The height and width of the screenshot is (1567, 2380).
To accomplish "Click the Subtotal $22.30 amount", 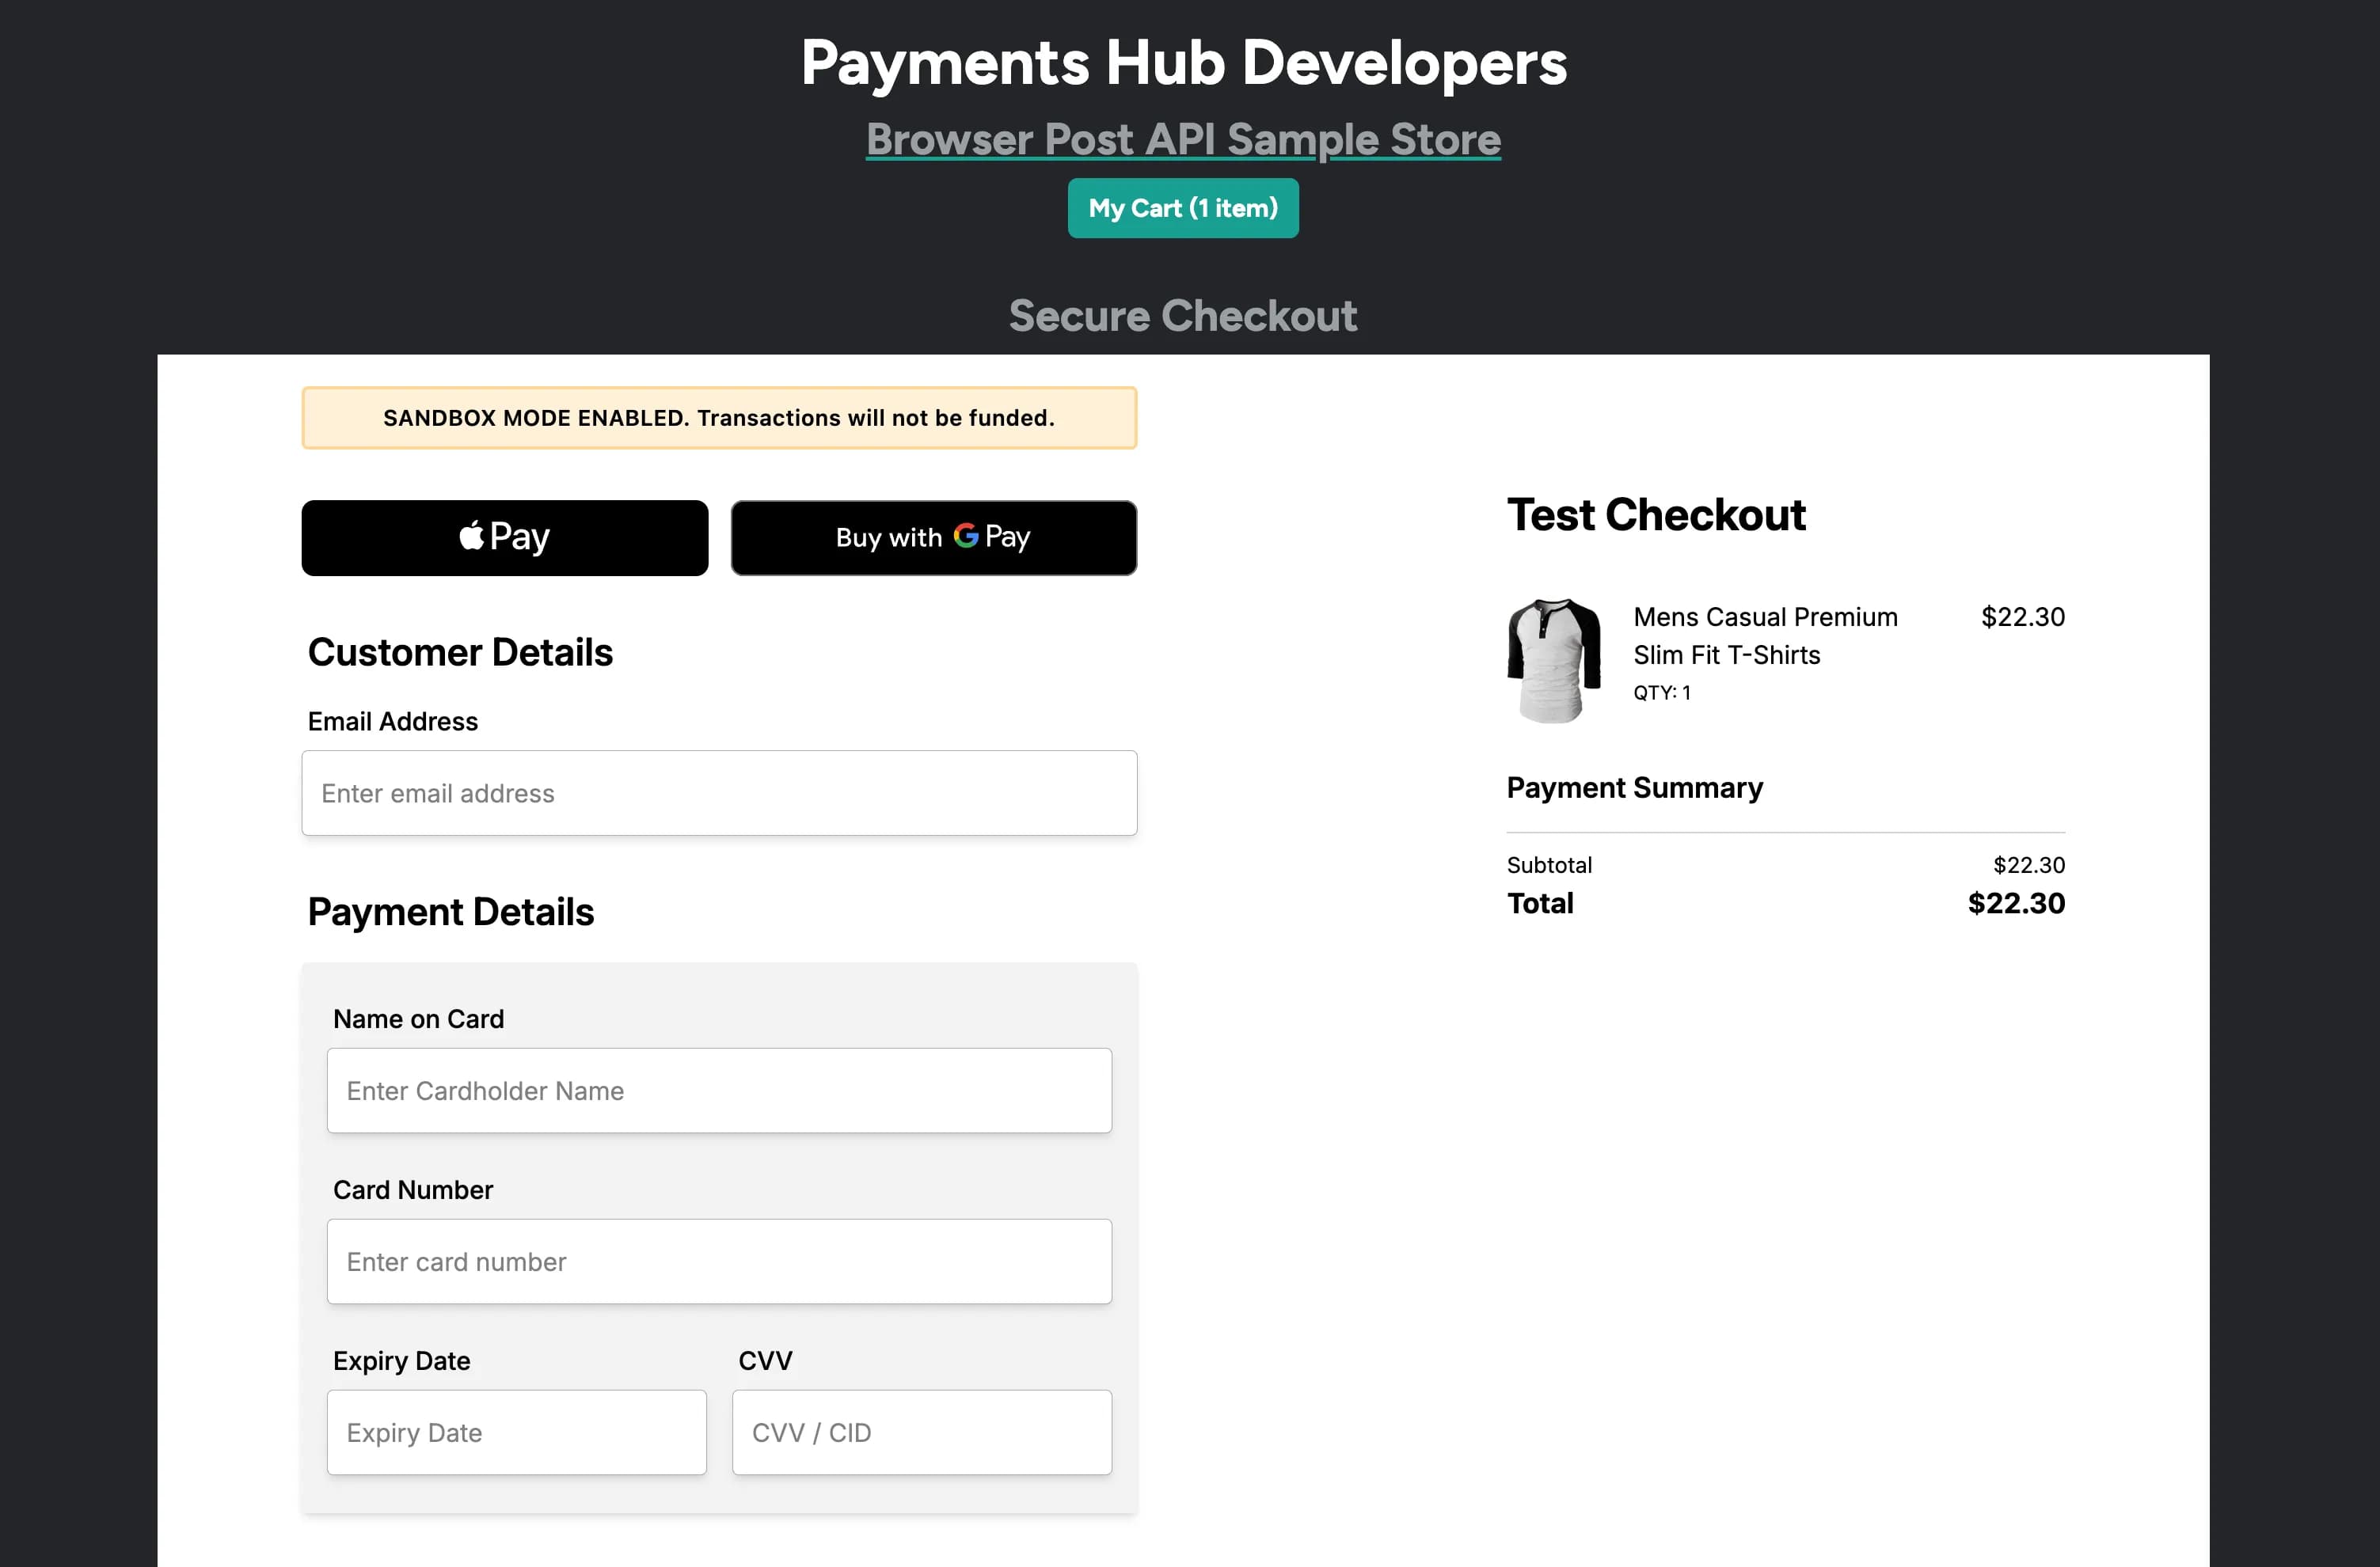I will click(2029, 866).
